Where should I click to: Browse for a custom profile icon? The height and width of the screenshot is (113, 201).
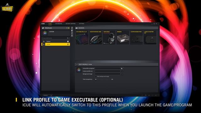(122, 71)
